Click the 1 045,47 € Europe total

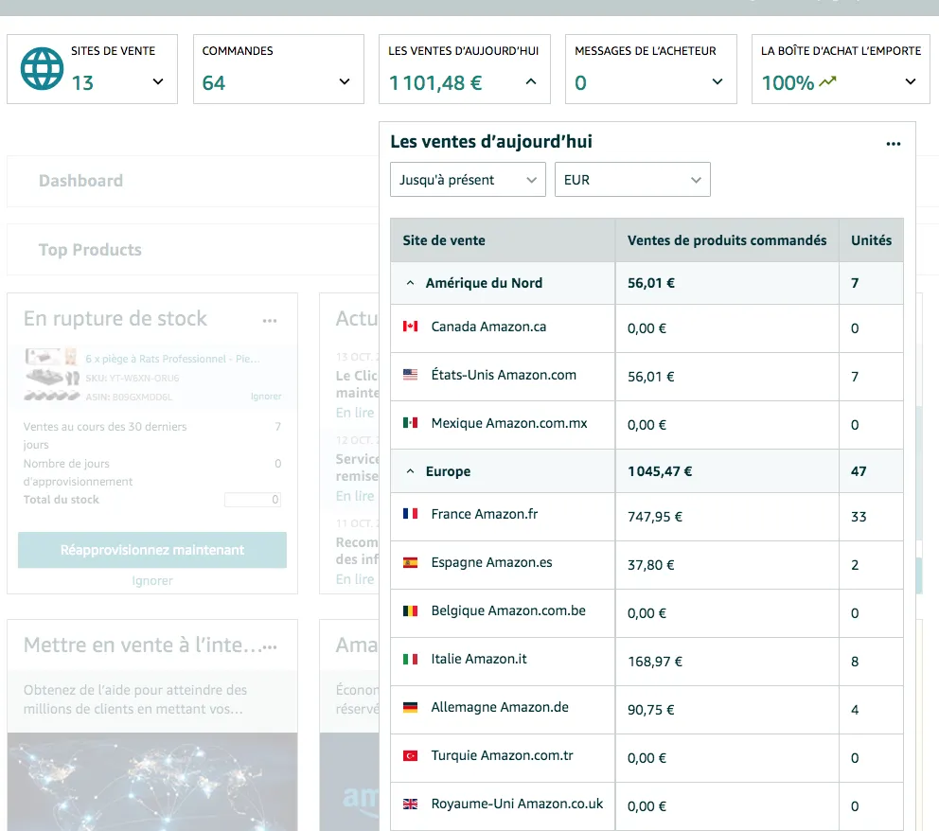[660, 471]
